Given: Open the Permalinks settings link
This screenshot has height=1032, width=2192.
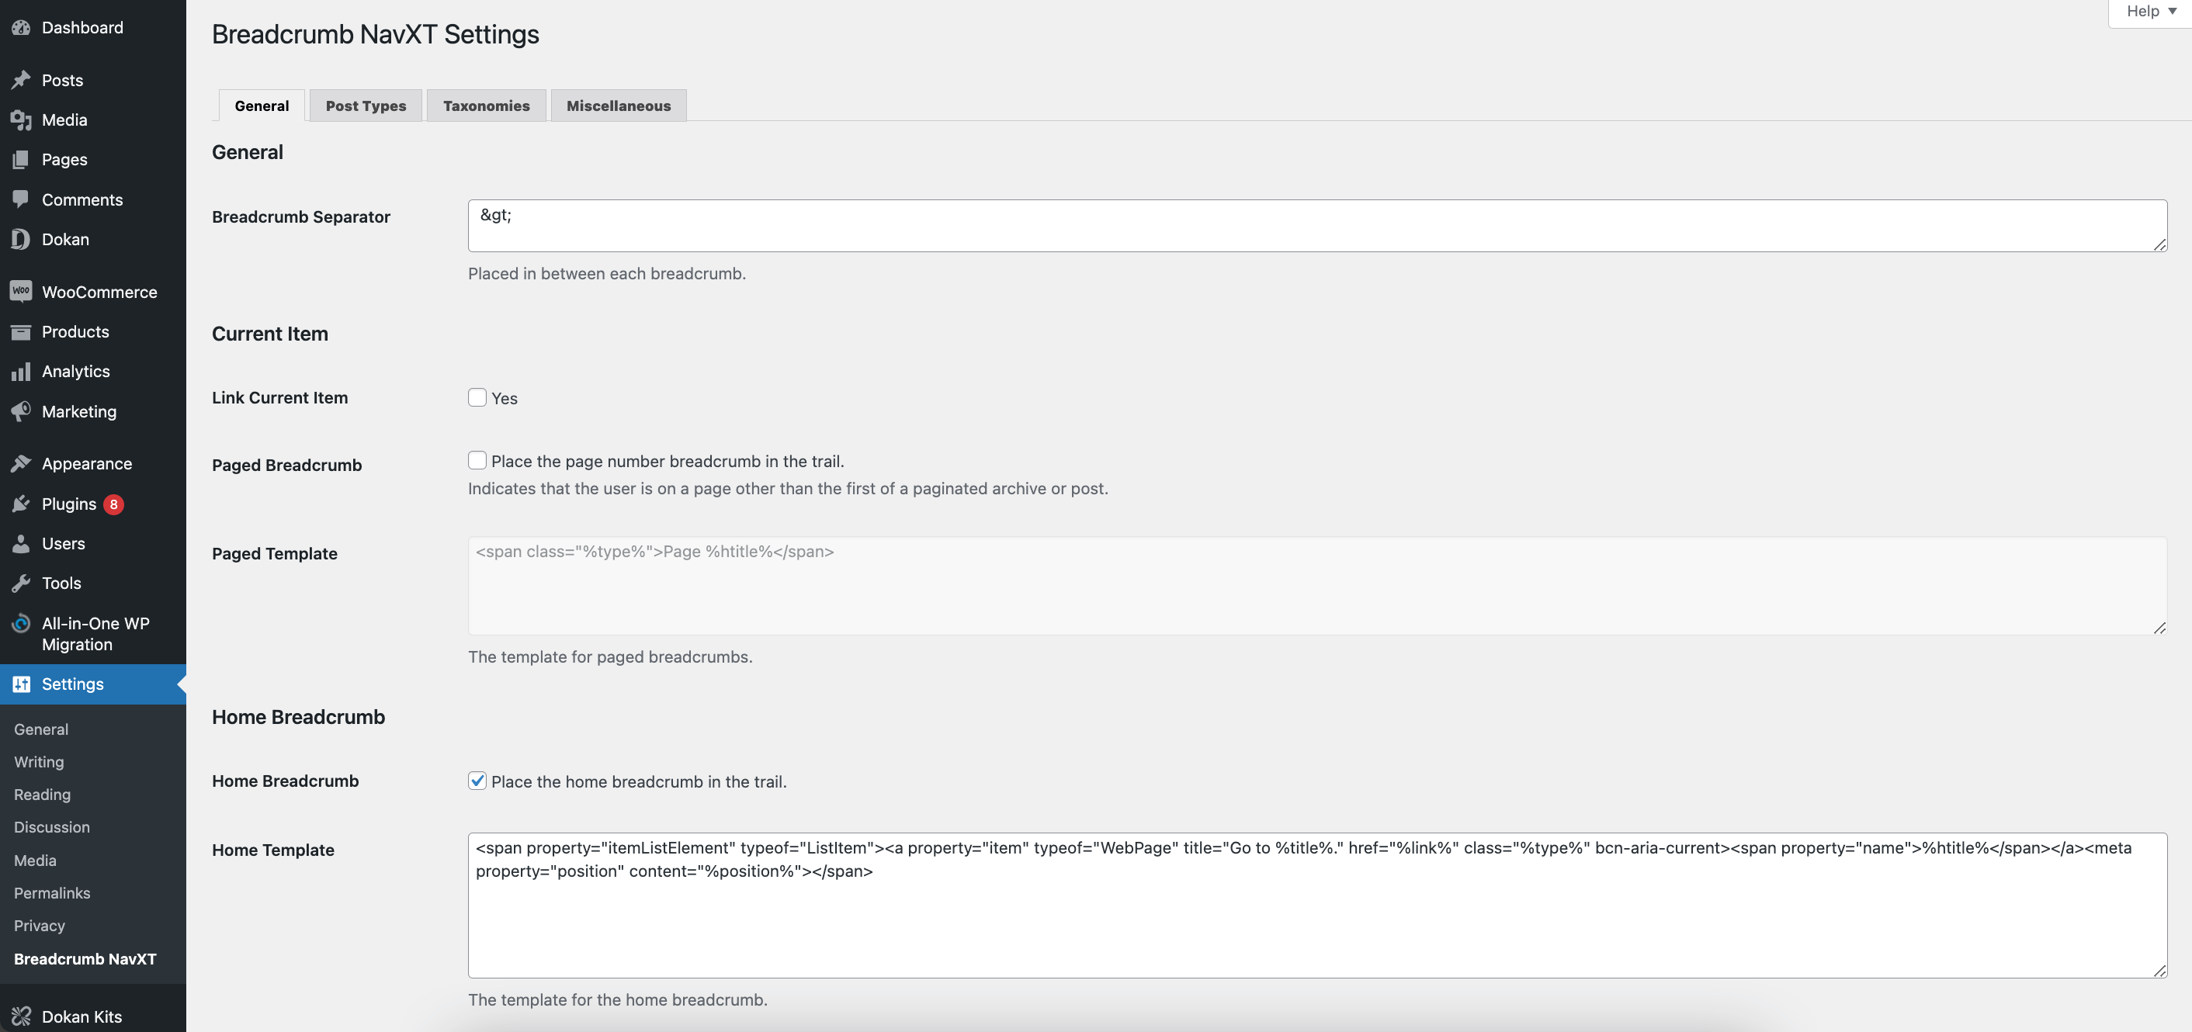Looking at the screenshot, I should [x=52, y=893].
